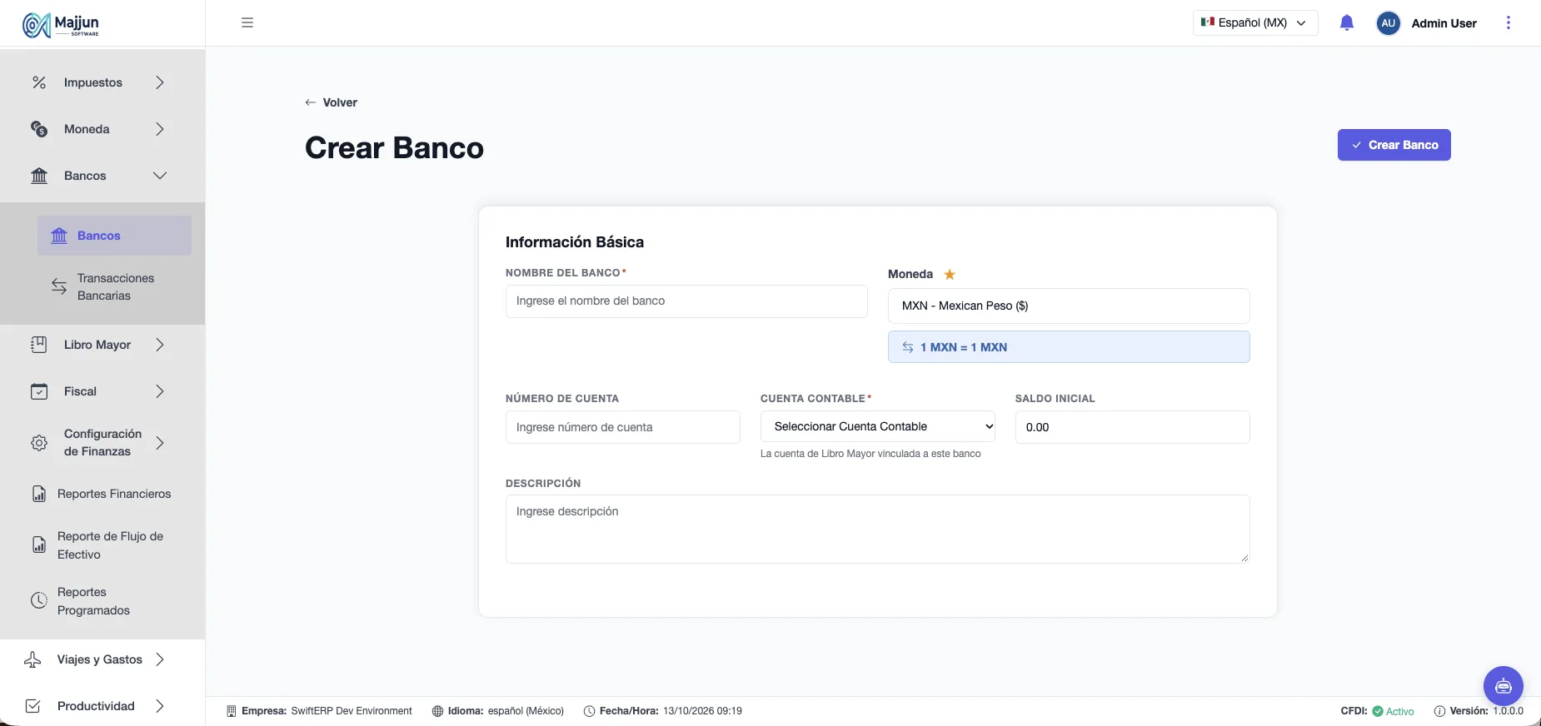Click the Reportes Financieros chart icon
The image size is (1541, 726).
pos(39,494)
